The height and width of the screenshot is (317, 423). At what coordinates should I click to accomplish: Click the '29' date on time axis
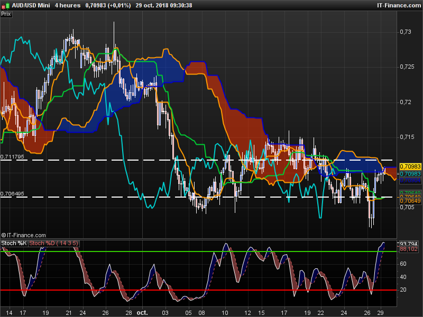click(x=380, y=313)
